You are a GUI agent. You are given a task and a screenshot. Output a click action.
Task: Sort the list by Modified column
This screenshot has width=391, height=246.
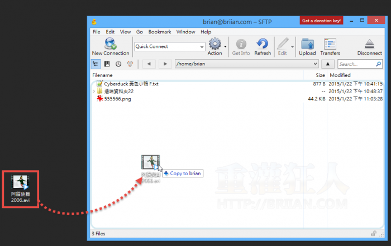pos(340,75)
